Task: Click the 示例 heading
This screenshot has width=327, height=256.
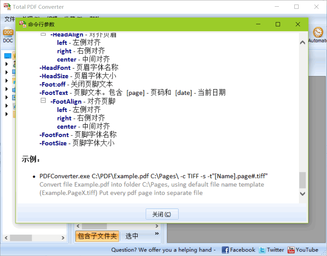Action: click(31, 159)
